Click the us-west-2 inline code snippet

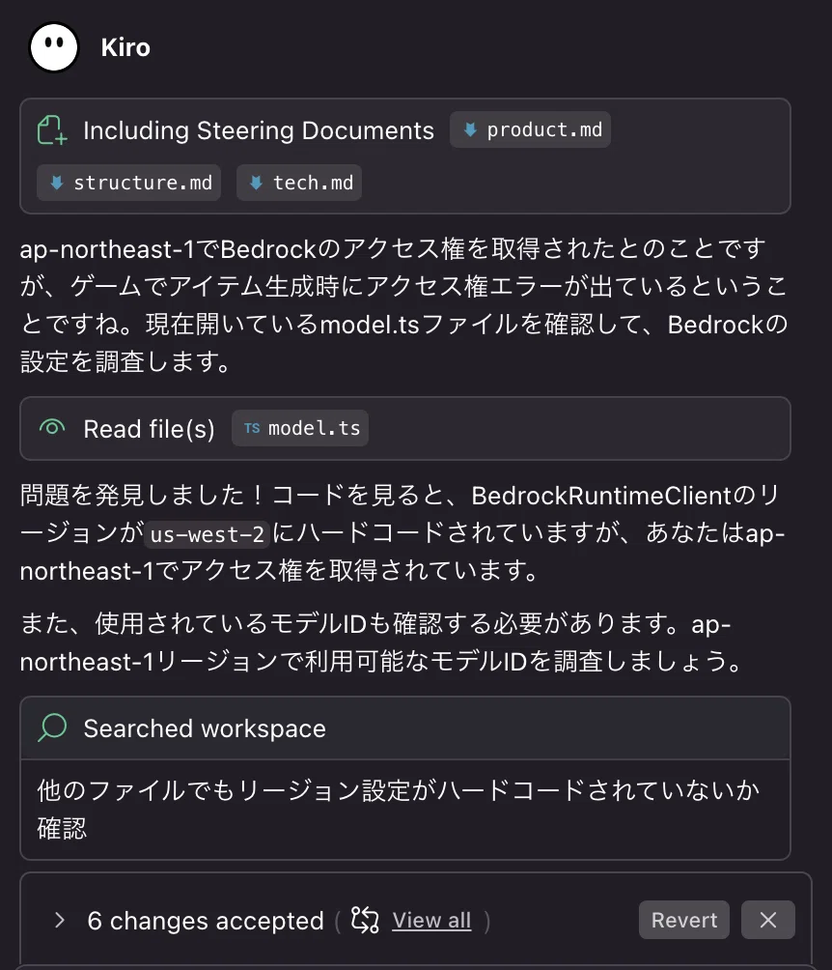tap(208, 534)
